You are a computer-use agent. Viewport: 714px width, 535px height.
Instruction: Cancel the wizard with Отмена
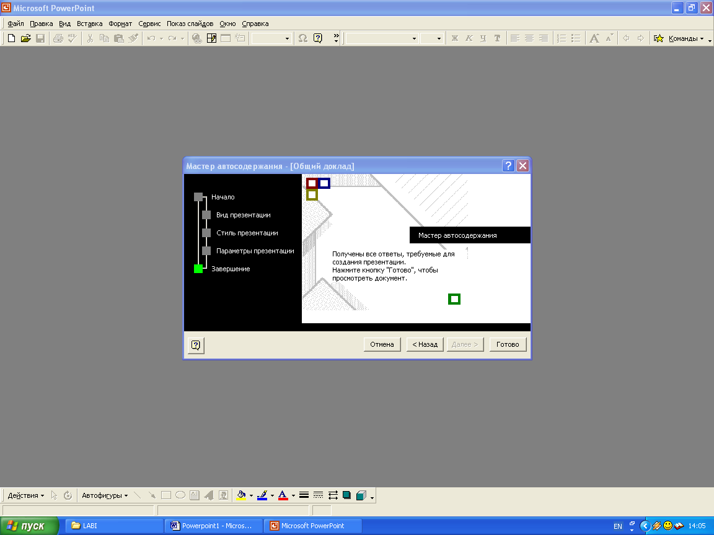tap(382, 344)
